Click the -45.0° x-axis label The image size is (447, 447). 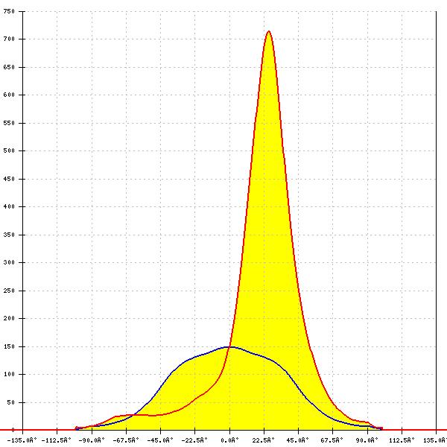[x=160, y=440]
